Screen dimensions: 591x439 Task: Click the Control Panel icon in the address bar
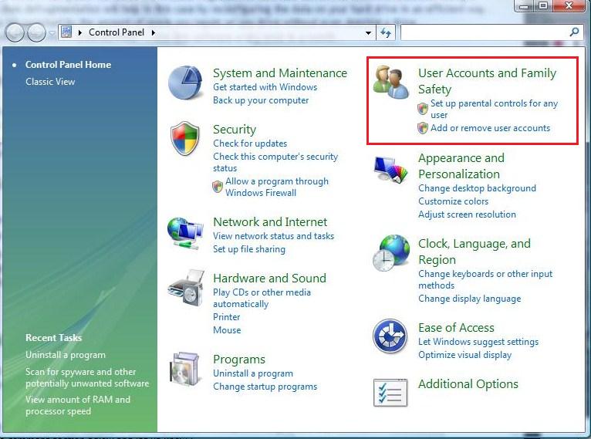[x=66, y=32]
